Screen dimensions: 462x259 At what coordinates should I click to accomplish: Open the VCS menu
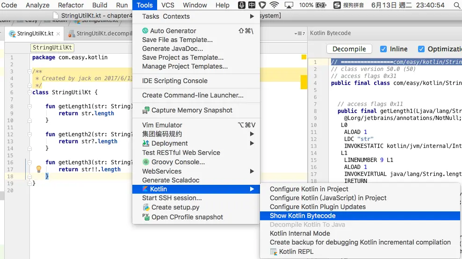[168, 5]
